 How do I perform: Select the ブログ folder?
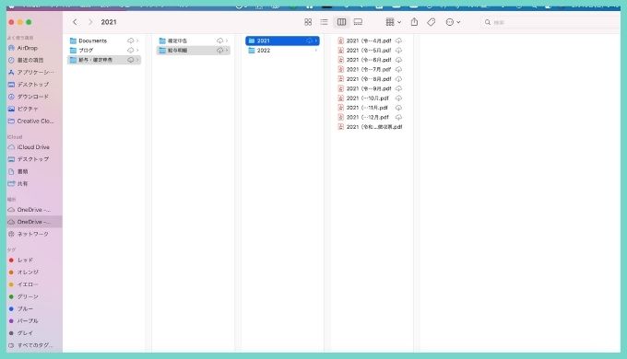(104, 51)
